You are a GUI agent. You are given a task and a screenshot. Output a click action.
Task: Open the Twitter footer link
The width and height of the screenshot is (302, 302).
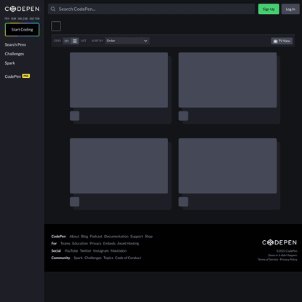coord(85,250)
